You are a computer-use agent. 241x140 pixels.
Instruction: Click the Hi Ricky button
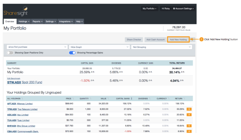(x=166, y=8)
